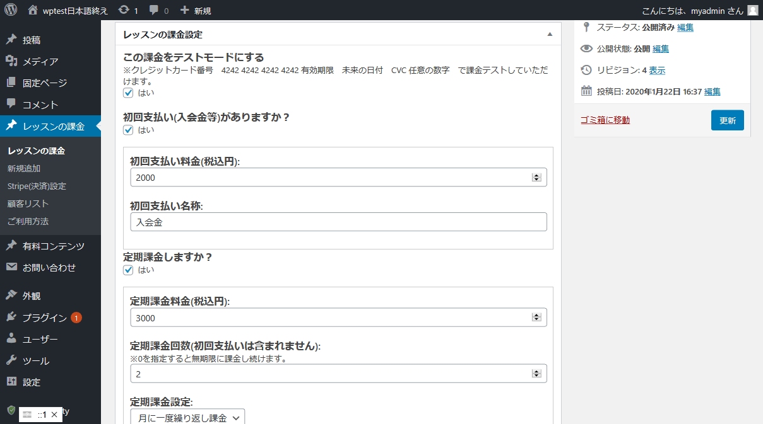Open the updates icon showing 1
Viewport: 763px width, 424px height.
pyautogui.click(x=124, y=10)
